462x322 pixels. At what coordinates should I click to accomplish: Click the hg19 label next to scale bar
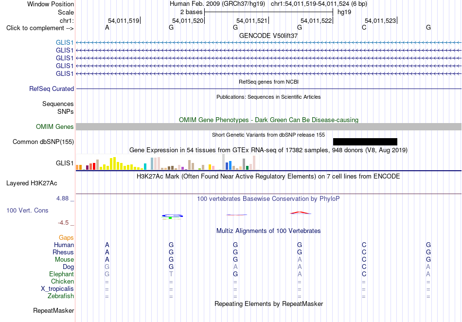pyautogui.click(x=344, y=12)
